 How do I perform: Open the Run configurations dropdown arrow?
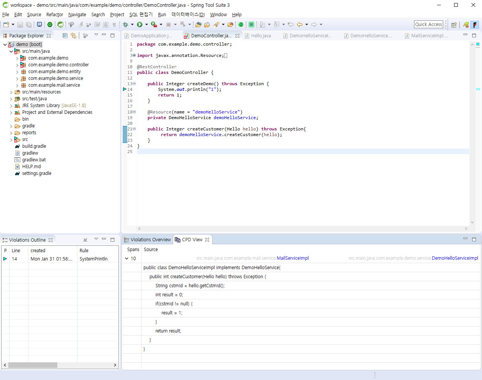tap(146, 25)
